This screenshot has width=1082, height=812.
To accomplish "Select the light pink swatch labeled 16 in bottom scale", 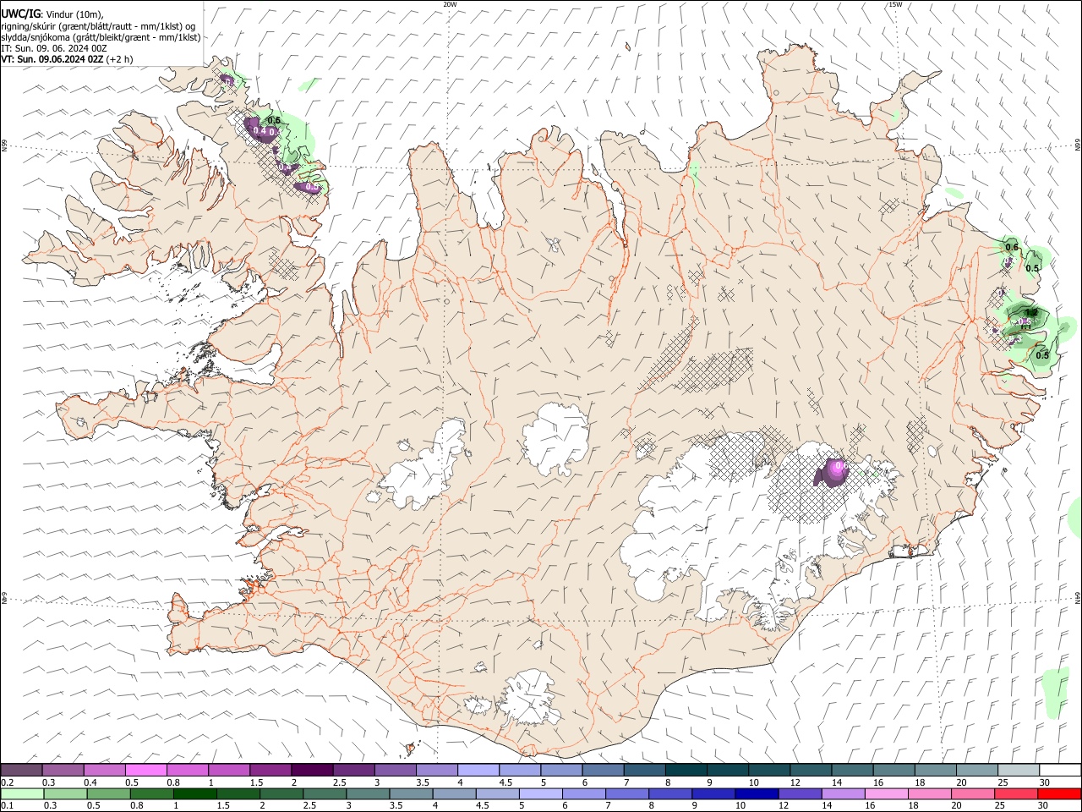I will pos(887,794).
